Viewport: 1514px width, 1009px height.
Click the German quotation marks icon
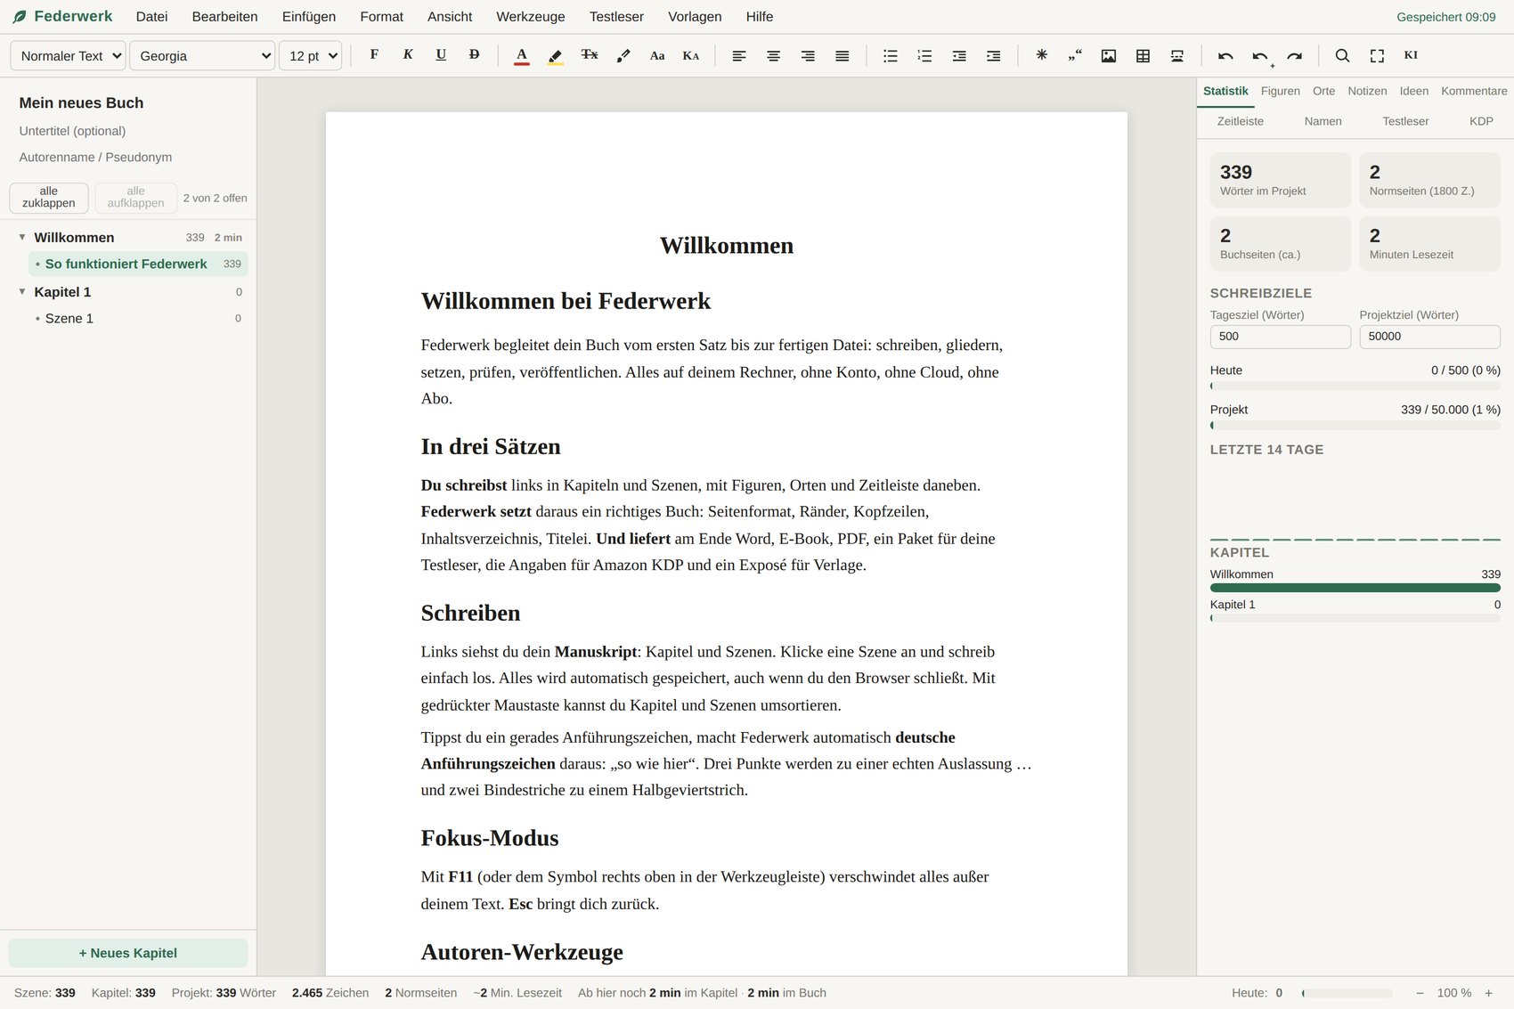coord(1075,55)
